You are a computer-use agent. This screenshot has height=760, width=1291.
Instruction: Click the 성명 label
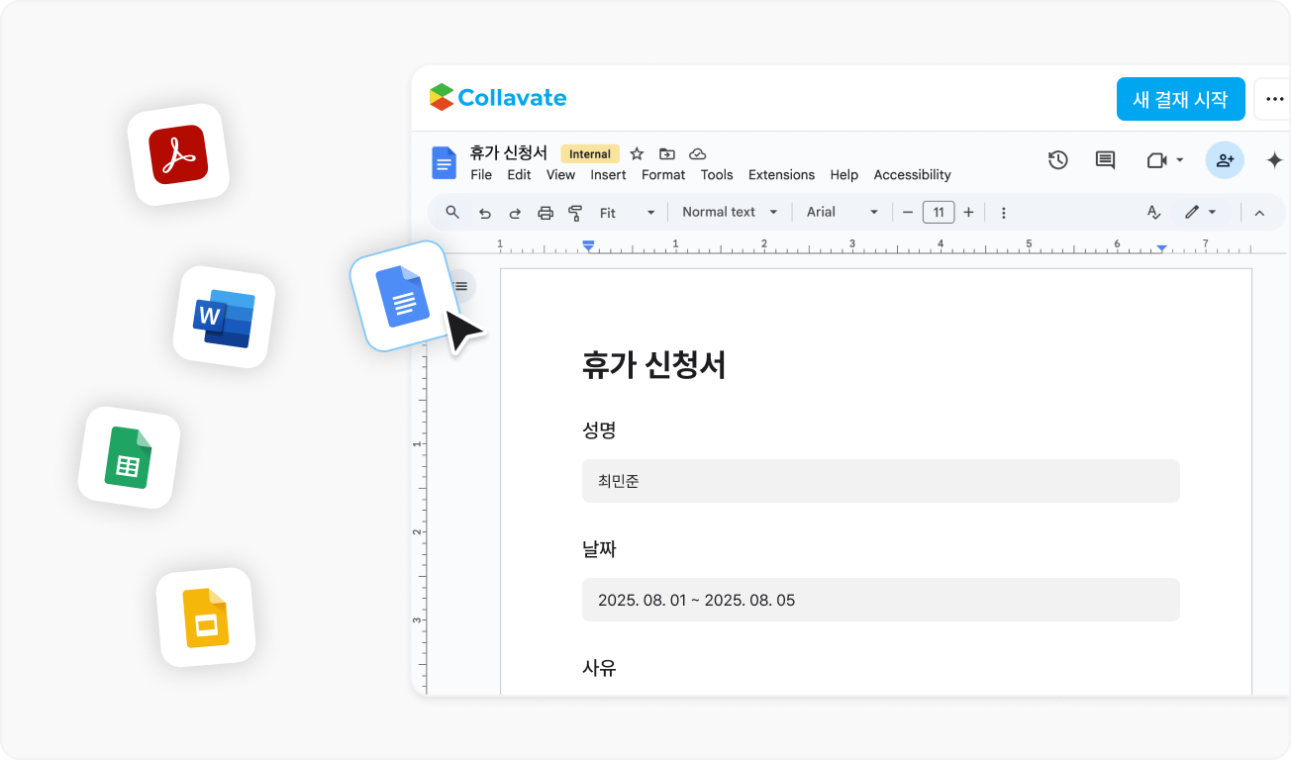click(x=600, y=430)
